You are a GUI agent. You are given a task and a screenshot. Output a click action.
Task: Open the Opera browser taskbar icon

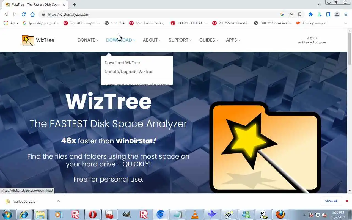(92, 214)
